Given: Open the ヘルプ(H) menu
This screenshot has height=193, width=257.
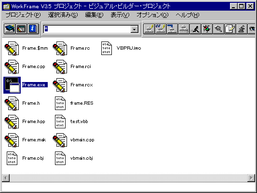Looking at the screenshot, I should 188,15.
